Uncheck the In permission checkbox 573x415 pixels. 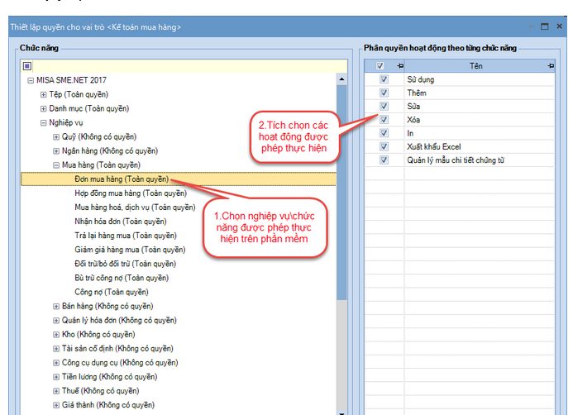point(384,133)
